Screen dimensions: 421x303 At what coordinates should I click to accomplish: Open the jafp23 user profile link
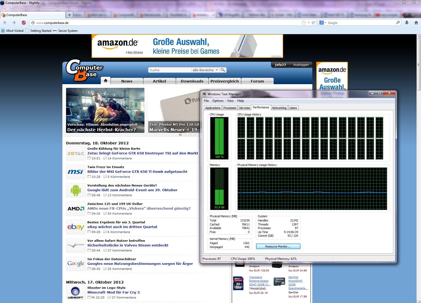(280, 65)
